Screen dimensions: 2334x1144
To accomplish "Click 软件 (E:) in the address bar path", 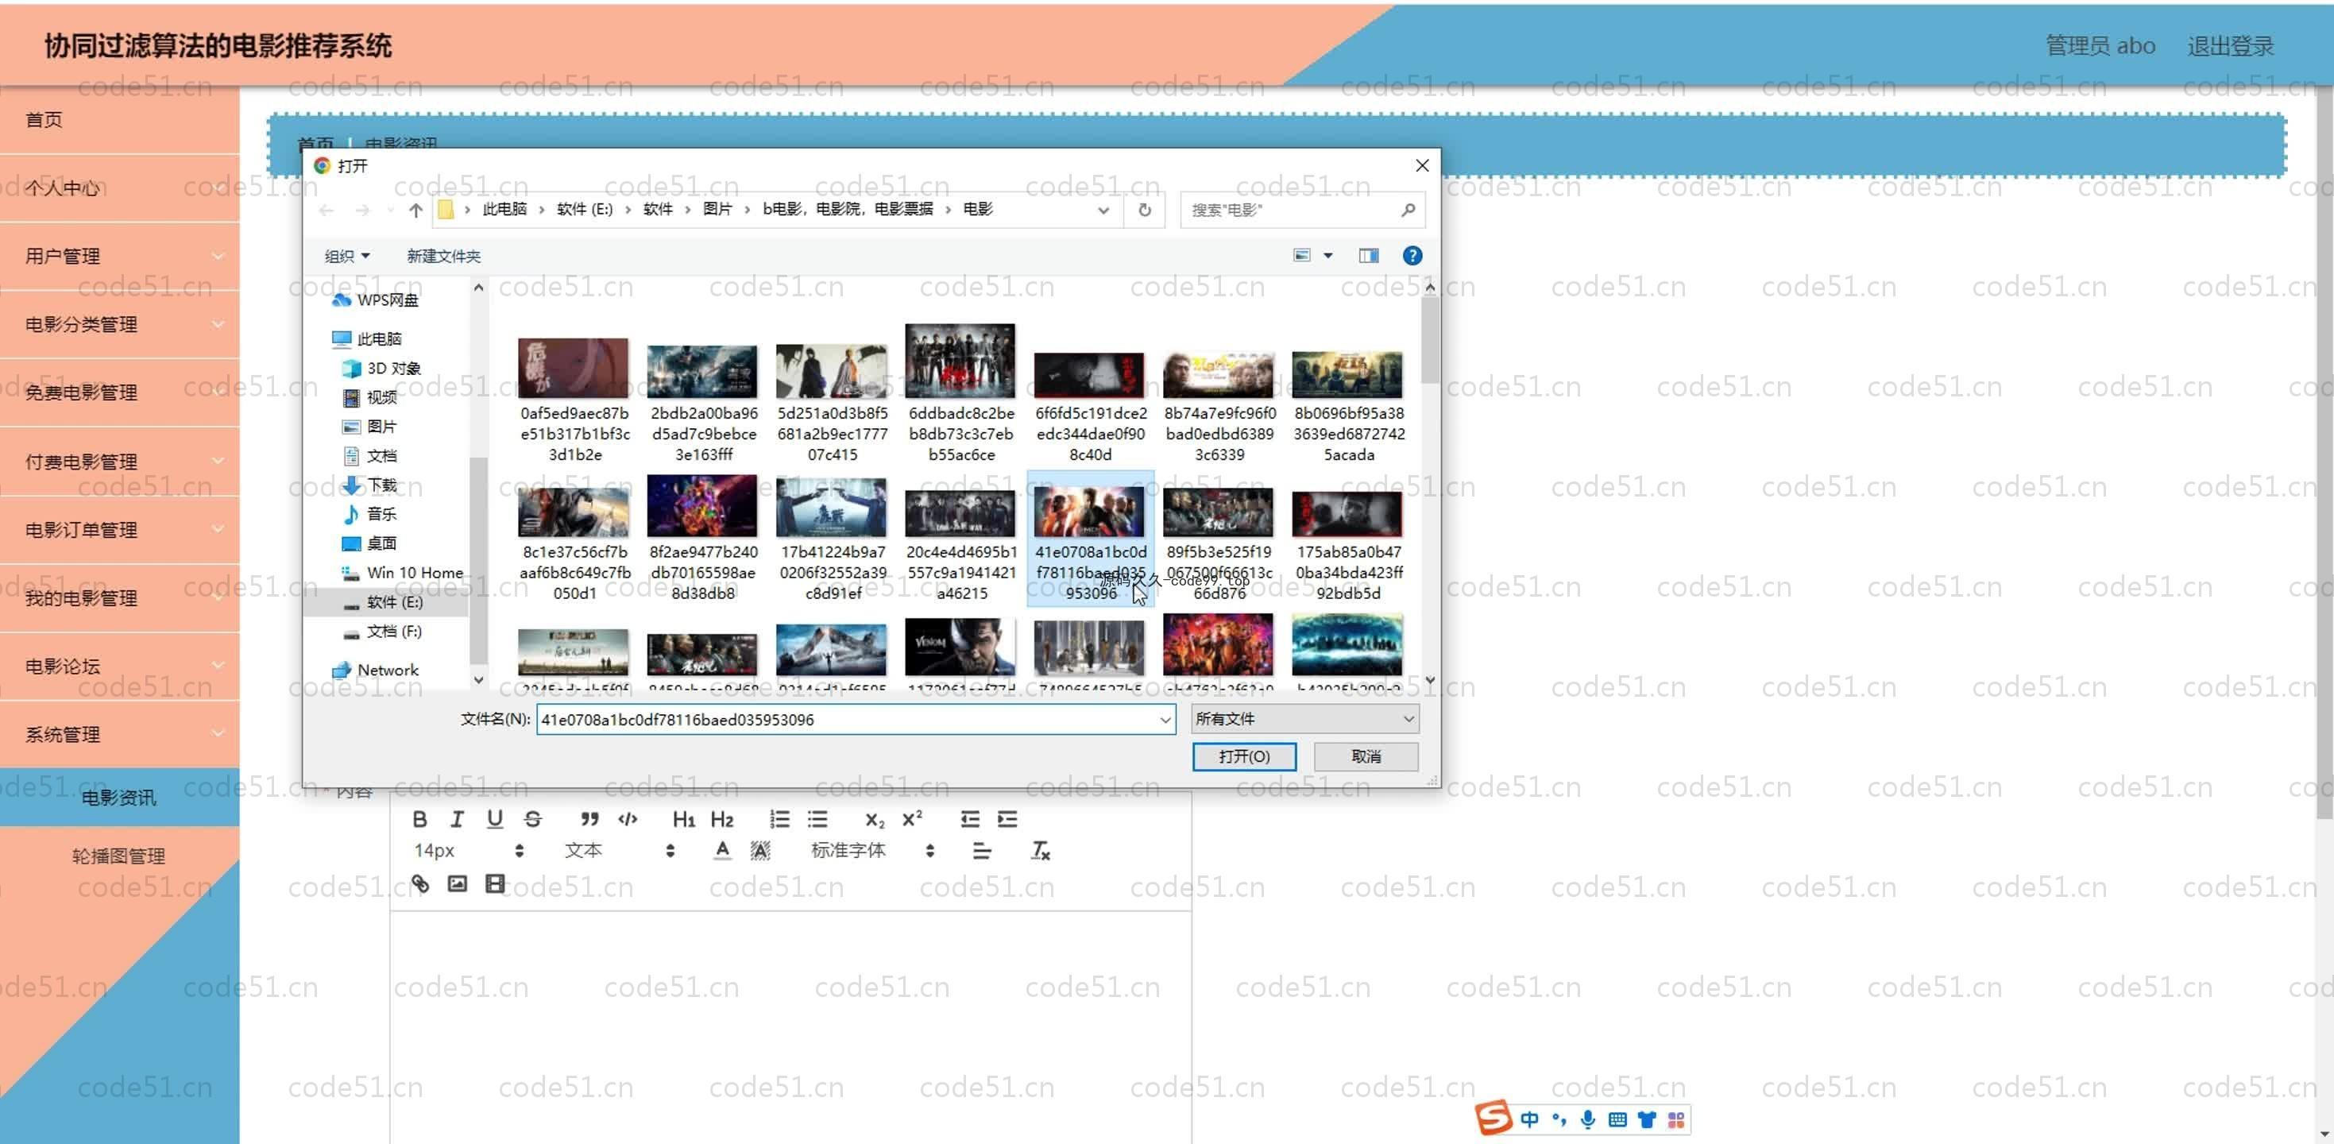I will (585, 209).
